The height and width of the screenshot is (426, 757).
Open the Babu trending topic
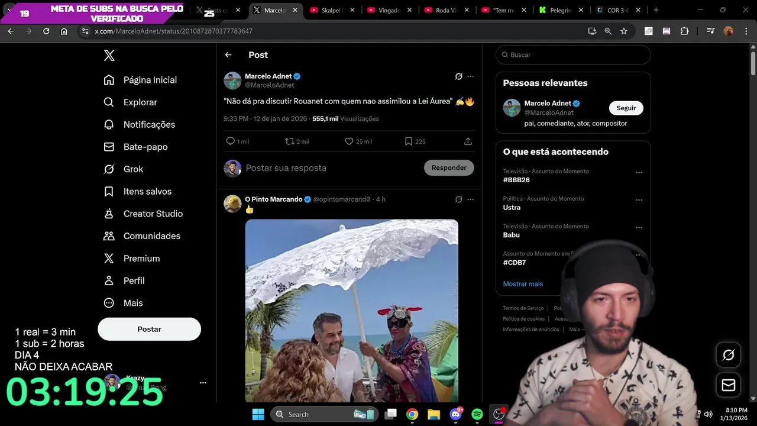pos(512,235)
